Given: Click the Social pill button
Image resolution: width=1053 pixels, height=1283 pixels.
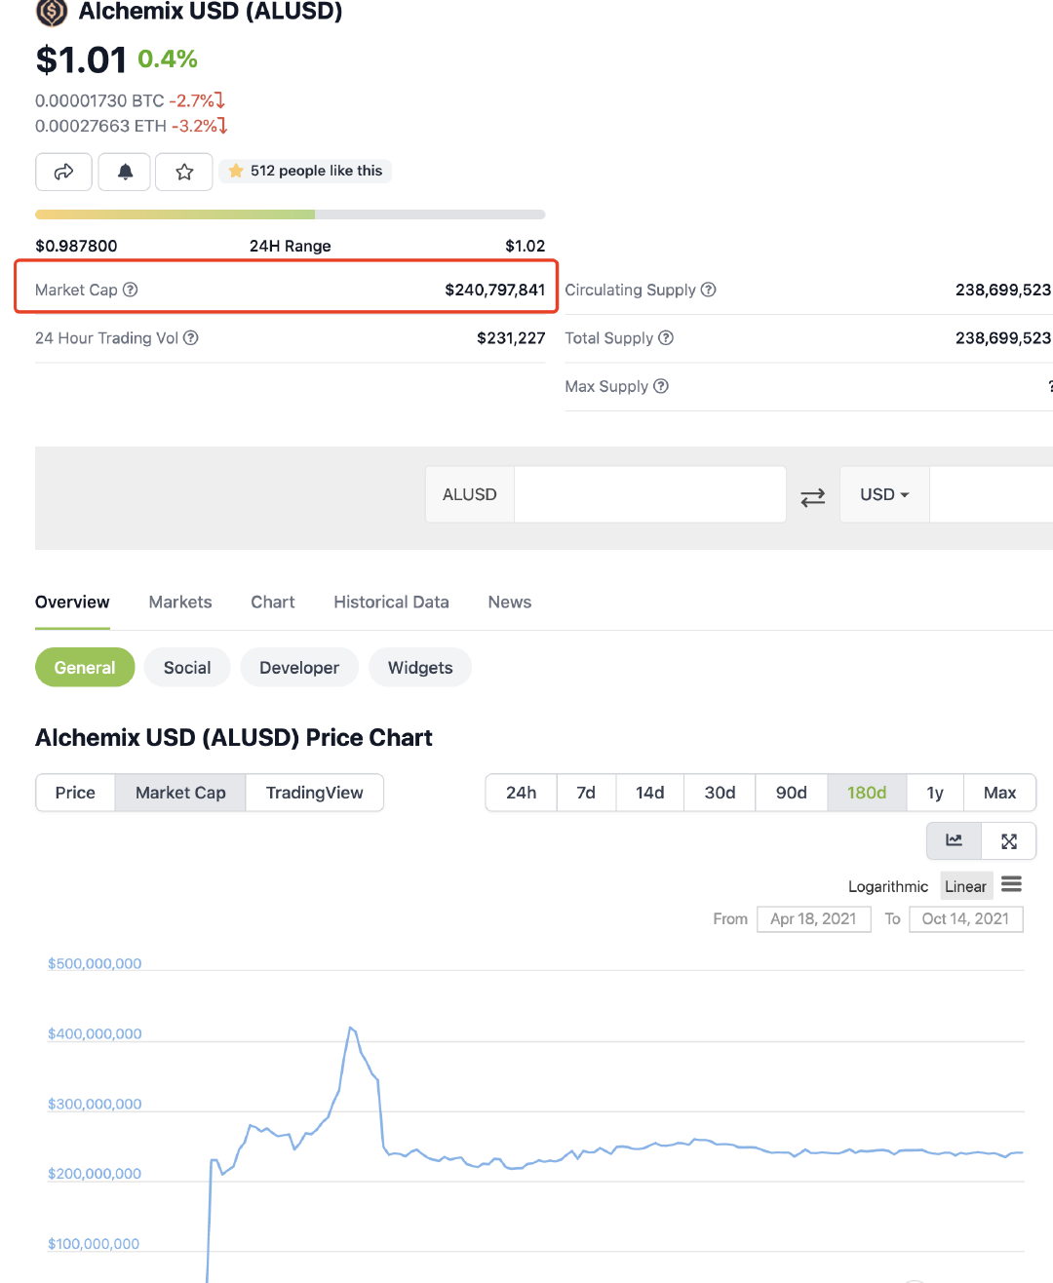Looking at the screenshot, I should [187, 668].
